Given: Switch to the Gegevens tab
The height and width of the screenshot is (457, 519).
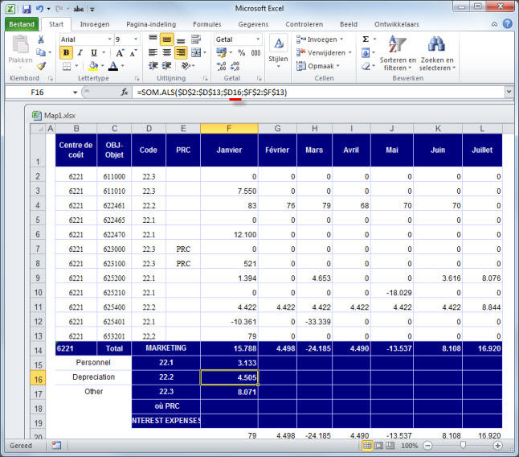Looking at the screenshot, I should click(254, 24).
